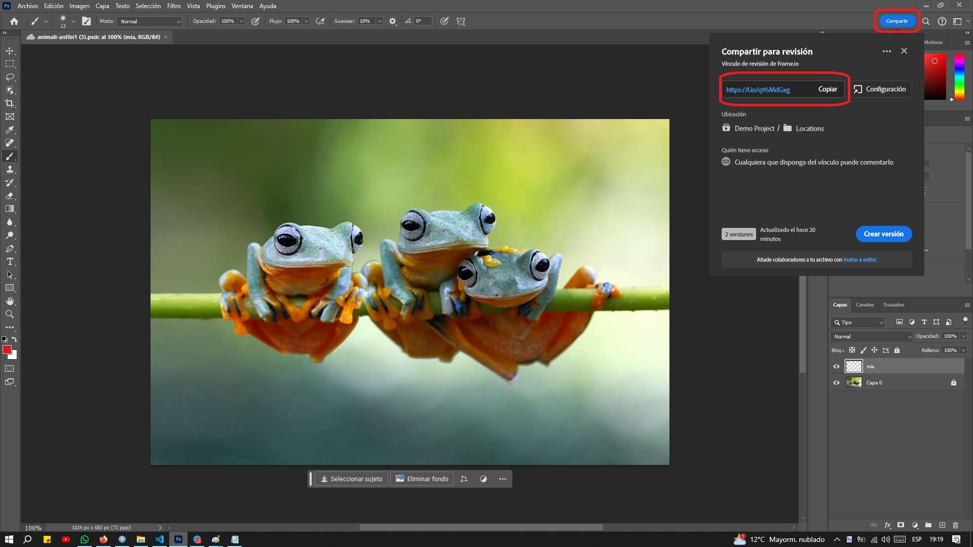The width and height of the screenshot is (973, 547).
Task: Click the Capa 0 layer thumbnail
Action: tap(853, 383)
